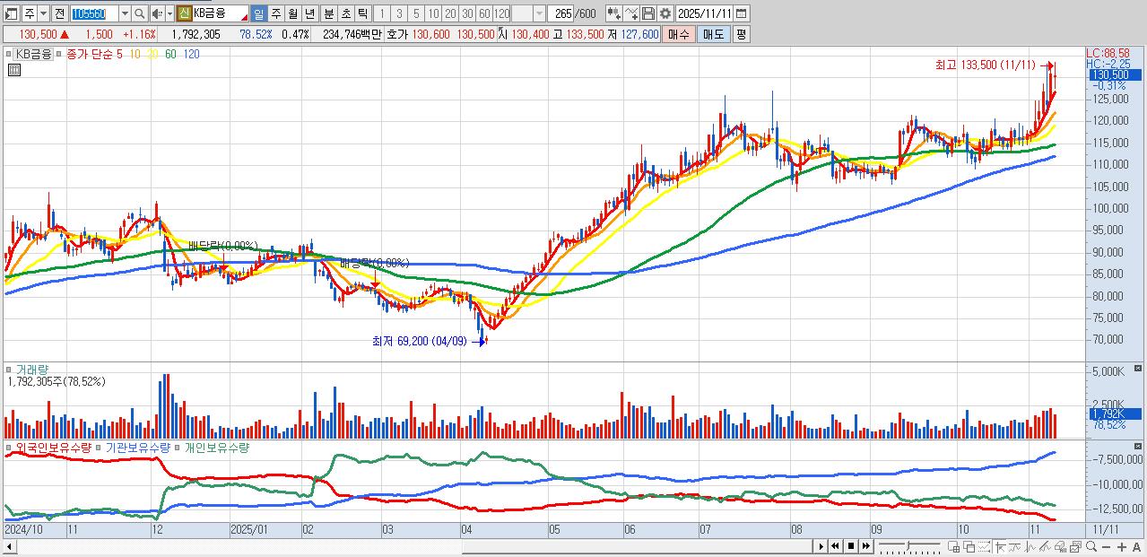
Task: Click the 5 interval button
Action: tap(416, 14)
